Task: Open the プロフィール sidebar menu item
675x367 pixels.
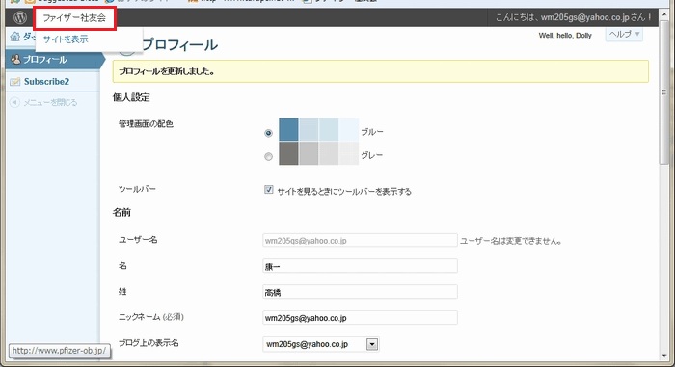Action: (53, 60)
